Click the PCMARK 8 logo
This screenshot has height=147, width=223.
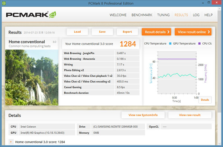pyautogui.click(x=31, y=15)
